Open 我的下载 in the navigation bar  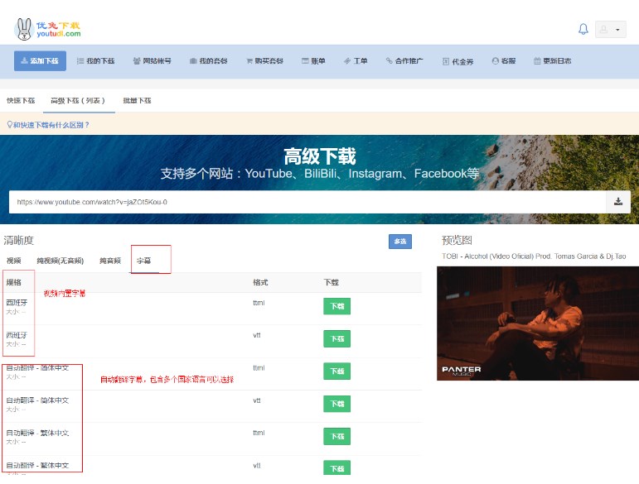(96, 61)
